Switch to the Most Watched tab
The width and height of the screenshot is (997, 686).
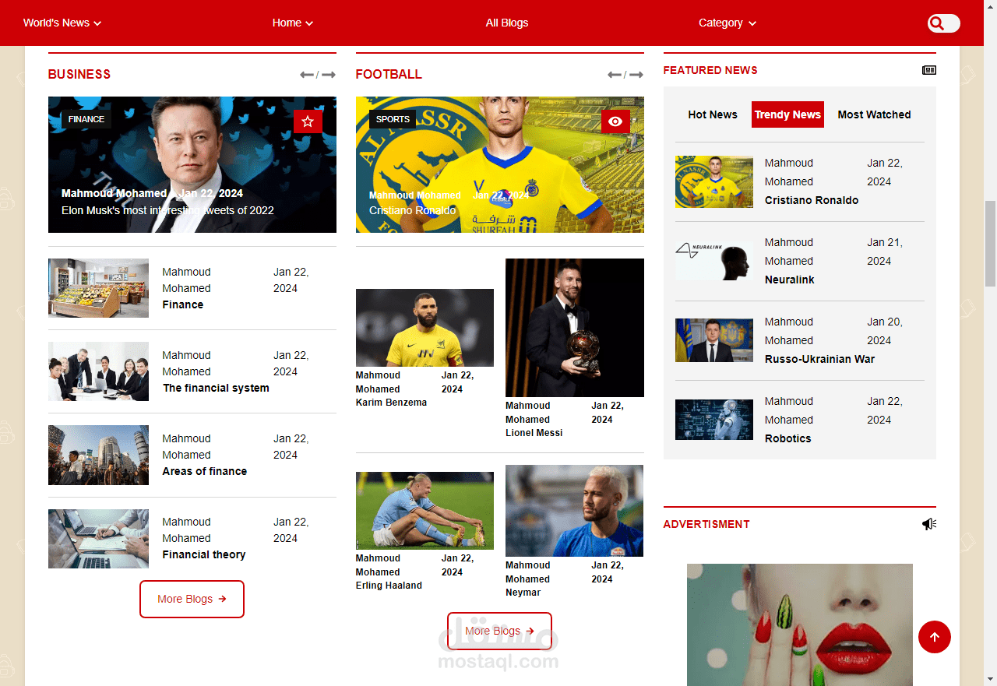point(874,114)
